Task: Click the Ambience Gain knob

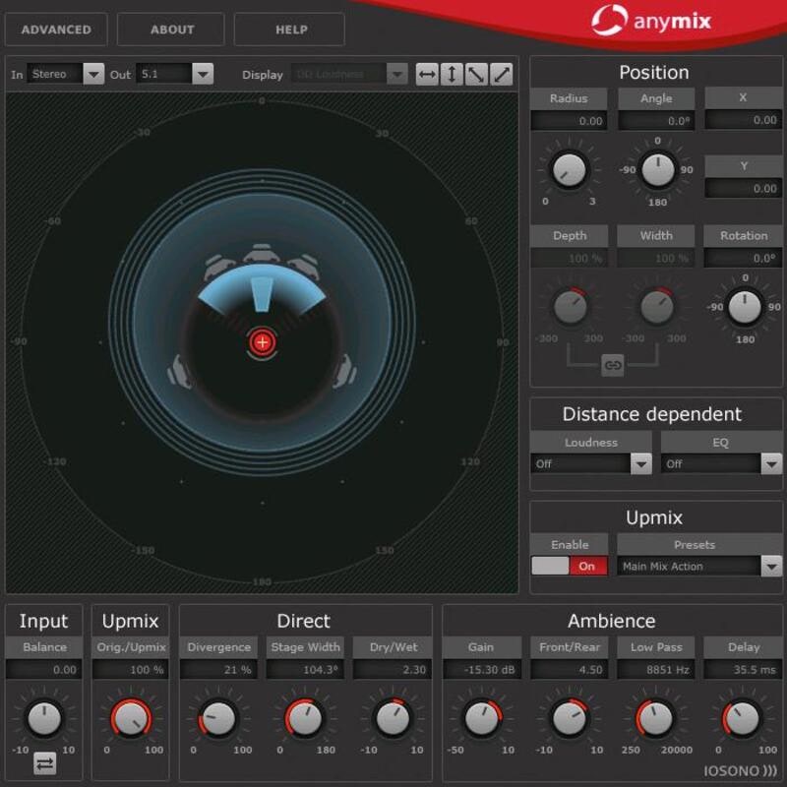Action: click(x=482, y=717)
